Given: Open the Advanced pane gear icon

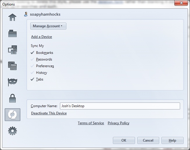Looking at the screenshot, I should [13, 131].
